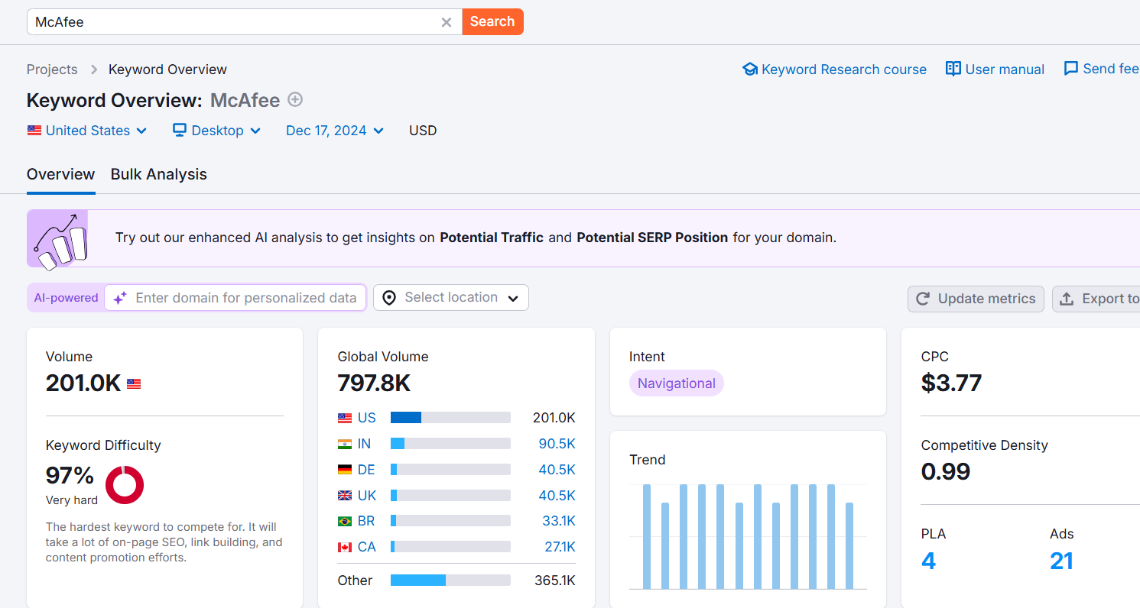
Task: Open the Projects breadcrumb link
Action: 52,70
